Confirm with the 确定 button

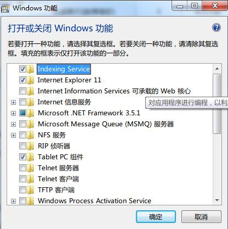(x=156, y=217)
